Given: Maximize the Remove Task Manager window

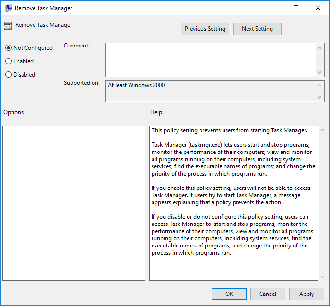Looking at the screenshot, I should 296,8.
